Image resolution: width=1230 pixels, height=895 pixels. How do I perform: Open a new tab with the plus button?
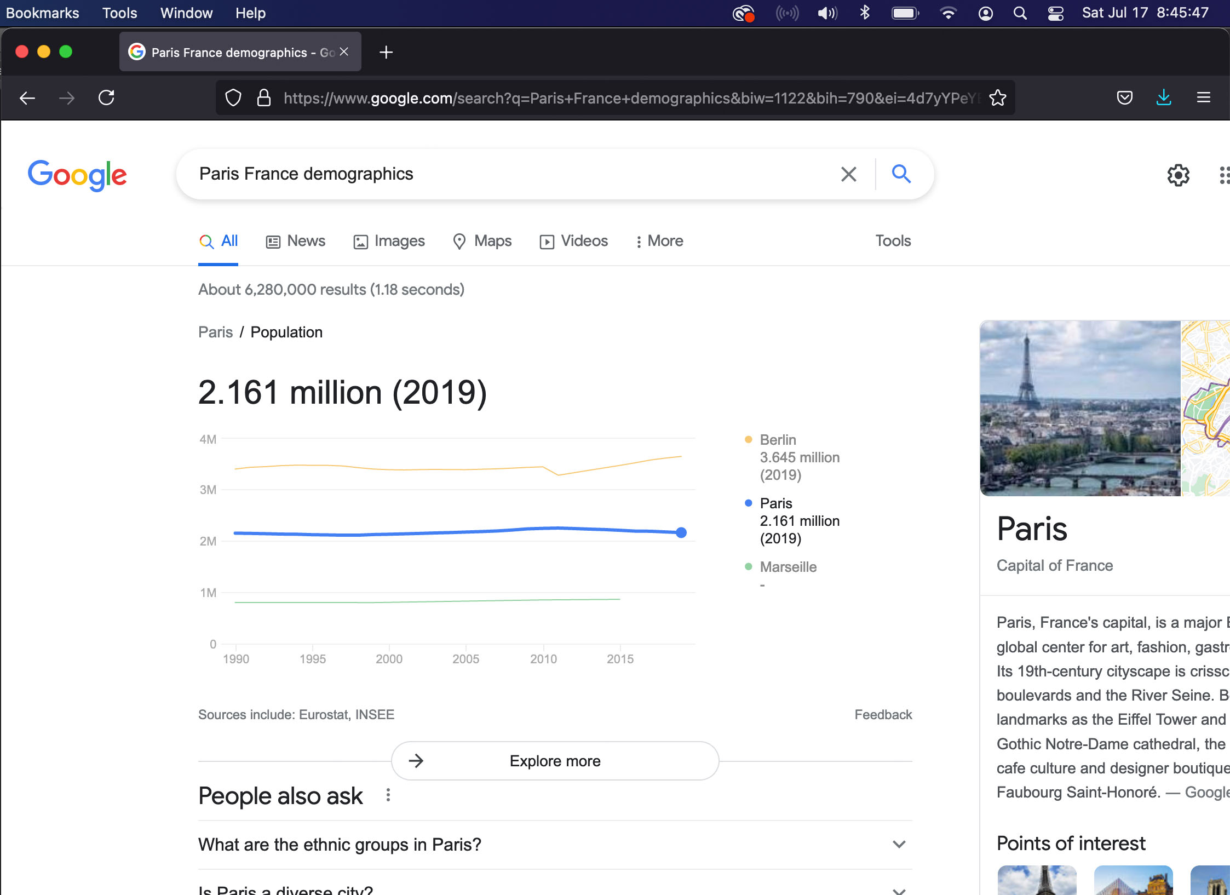point(386,53)
